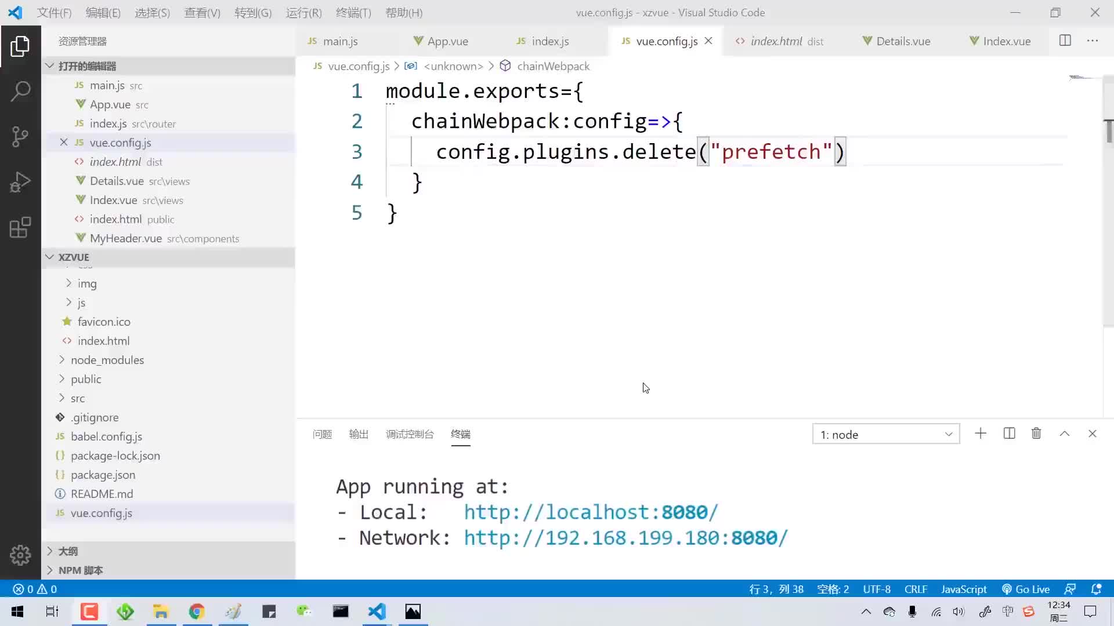Maximize the terminal panel size
The width and height of the screenshot is (1114, 626).
(x=1065, y=434)
